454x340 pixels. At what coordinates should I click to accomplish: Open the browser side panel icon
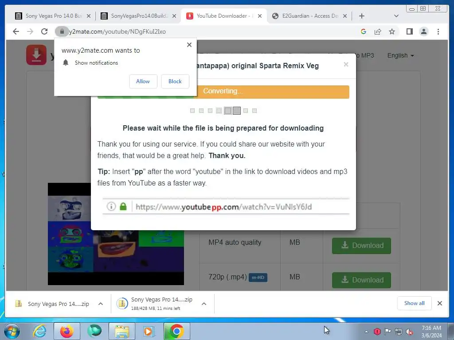click(409, 31)
